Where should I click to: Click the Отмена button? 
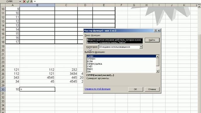(x=152, y=89)
